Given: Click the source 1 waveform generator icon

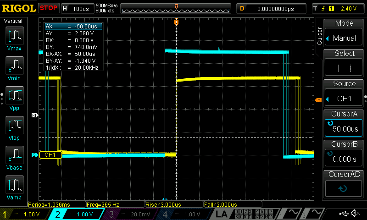Looking at the screenshot, I should [291, 213].
